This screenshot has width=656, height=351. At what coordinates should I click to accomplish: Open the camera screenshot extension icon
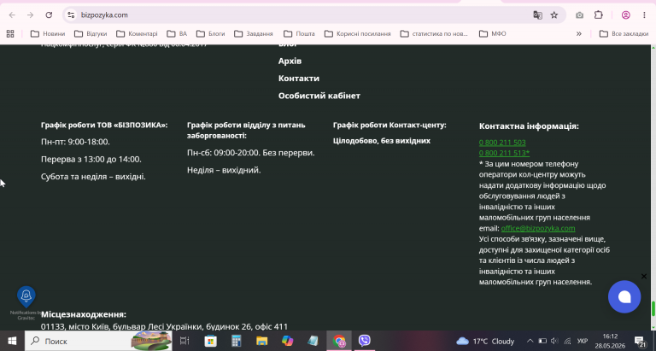[579, 15]
